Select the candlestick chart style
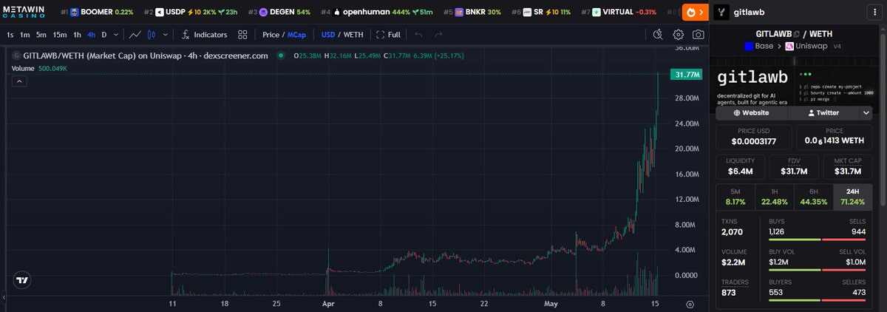The height and width of the screenshot is (312, 887). (x=152, y=35)
